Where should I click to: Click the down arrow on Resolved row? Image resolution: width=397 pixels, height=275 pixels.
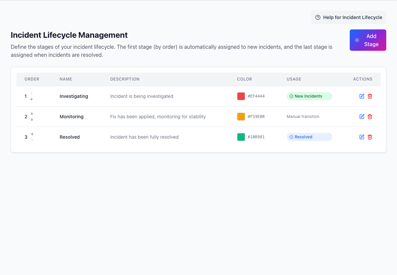tap(32, 140)
